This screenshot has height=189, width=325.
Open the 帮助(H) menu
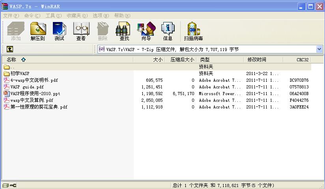(122, 15)
